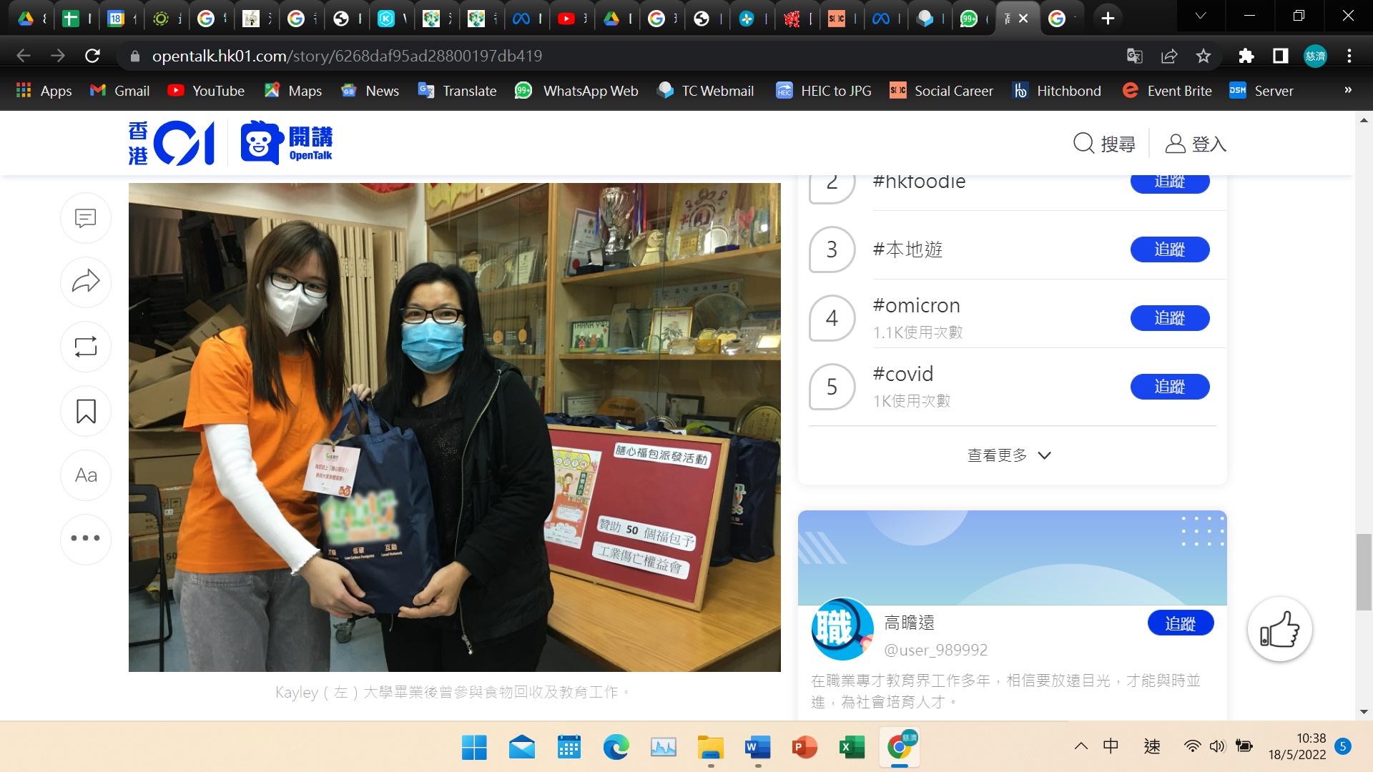Click the repost loop icon
1373x772 pixels.
[86, 347]
